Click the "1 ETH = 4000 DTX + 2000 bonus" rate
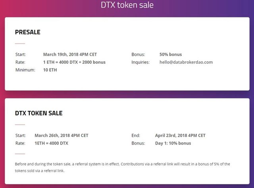 pos(74,62)
